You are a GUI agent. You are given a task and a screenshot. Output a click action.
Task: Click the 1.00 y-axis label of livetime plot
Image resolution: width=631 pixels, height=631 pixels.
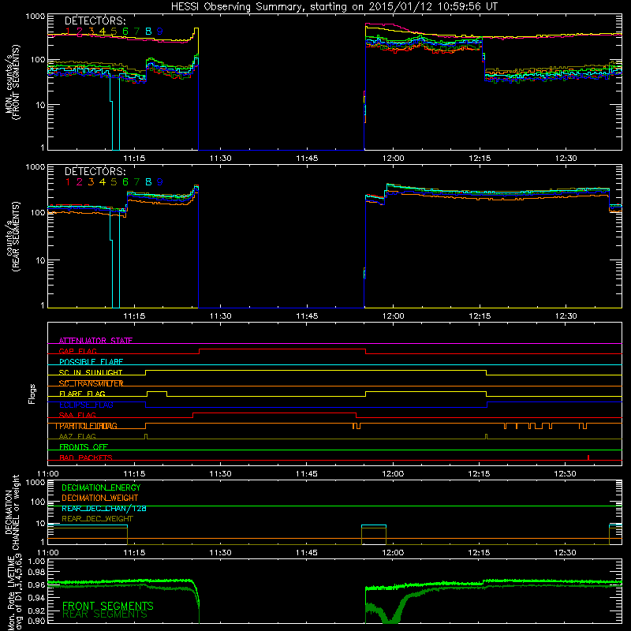point(37,561)
